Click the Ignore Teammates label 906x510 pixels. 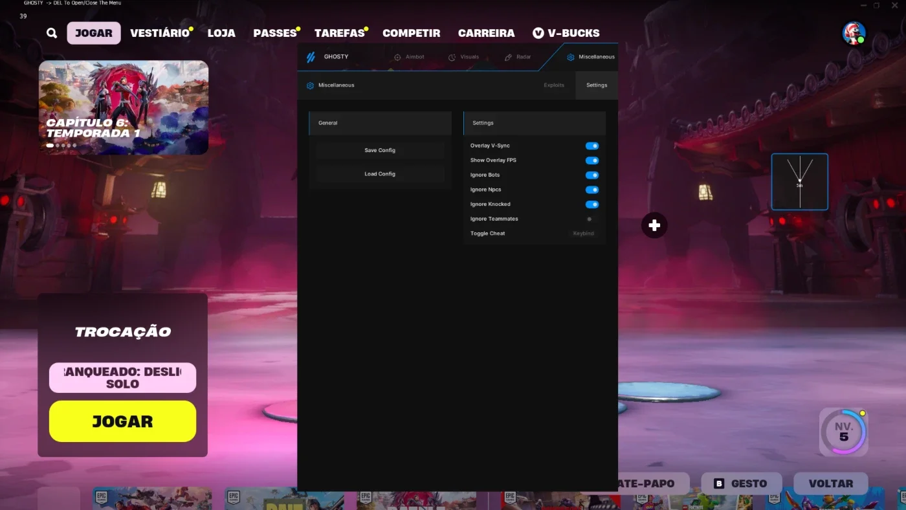pos(494,219)
